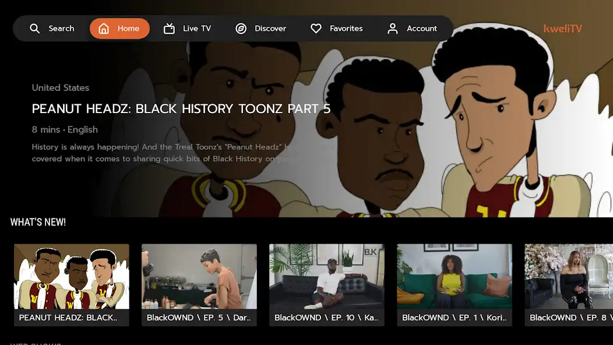Open featured title Peanut Headz Part 5
This screenshot has height=345, width=613.
[181, 109]
